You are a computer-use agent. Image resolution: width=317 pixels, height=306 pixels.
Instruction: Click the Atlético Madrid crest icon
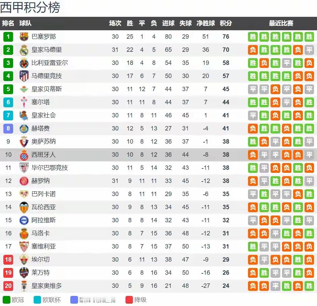click(x=24, y=76)
